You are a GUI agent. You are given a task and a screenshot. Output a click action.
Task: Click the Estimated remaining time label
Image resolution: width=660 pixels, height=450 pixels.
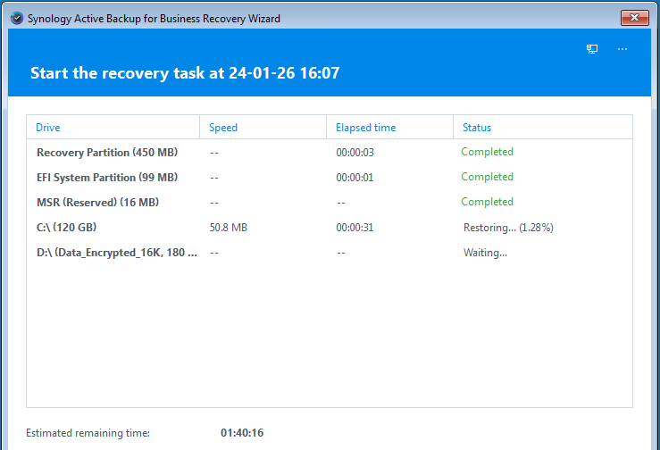tap(88, 433)
